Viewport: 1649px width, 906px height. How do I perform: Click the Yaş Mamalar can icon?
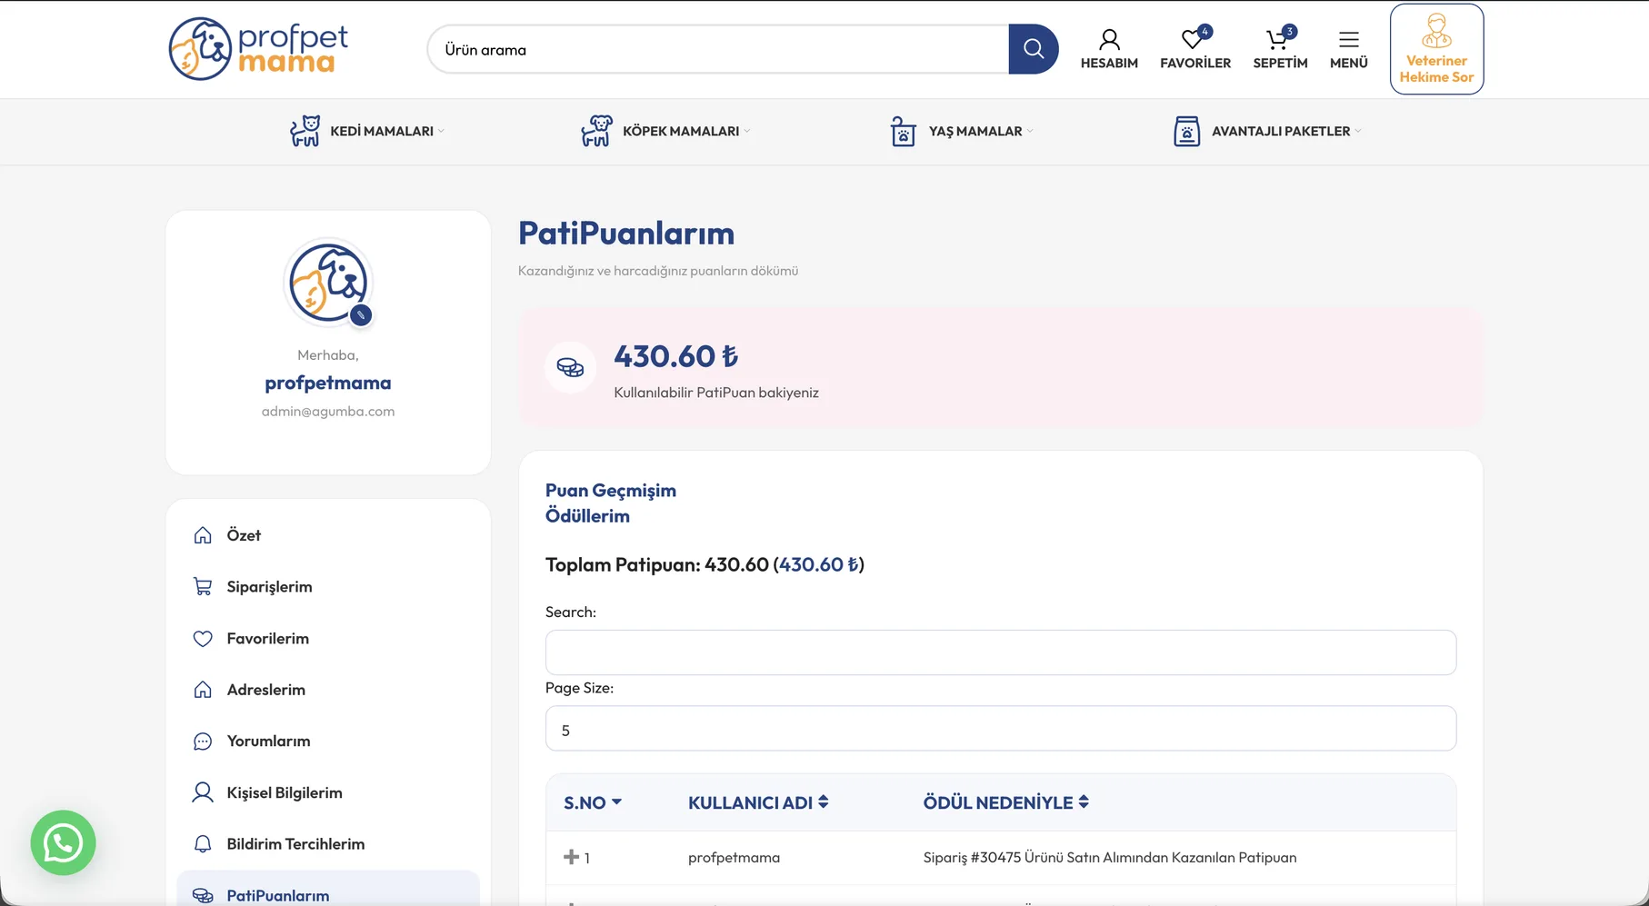(903, 131)
